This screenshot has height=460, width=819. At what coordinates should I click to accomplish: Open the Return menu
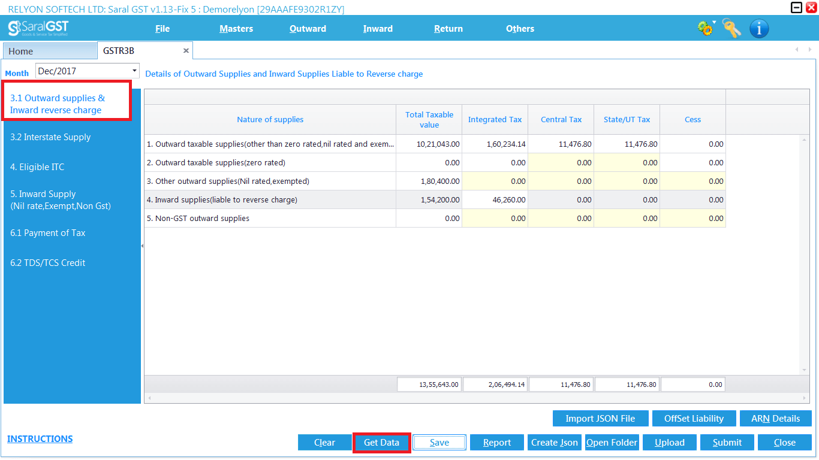(x=448, y=29)
